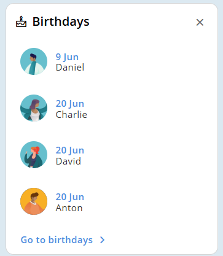Open Anton's orange avatar picture
This screenshot has height=256, width=223.
pos(34,201)
